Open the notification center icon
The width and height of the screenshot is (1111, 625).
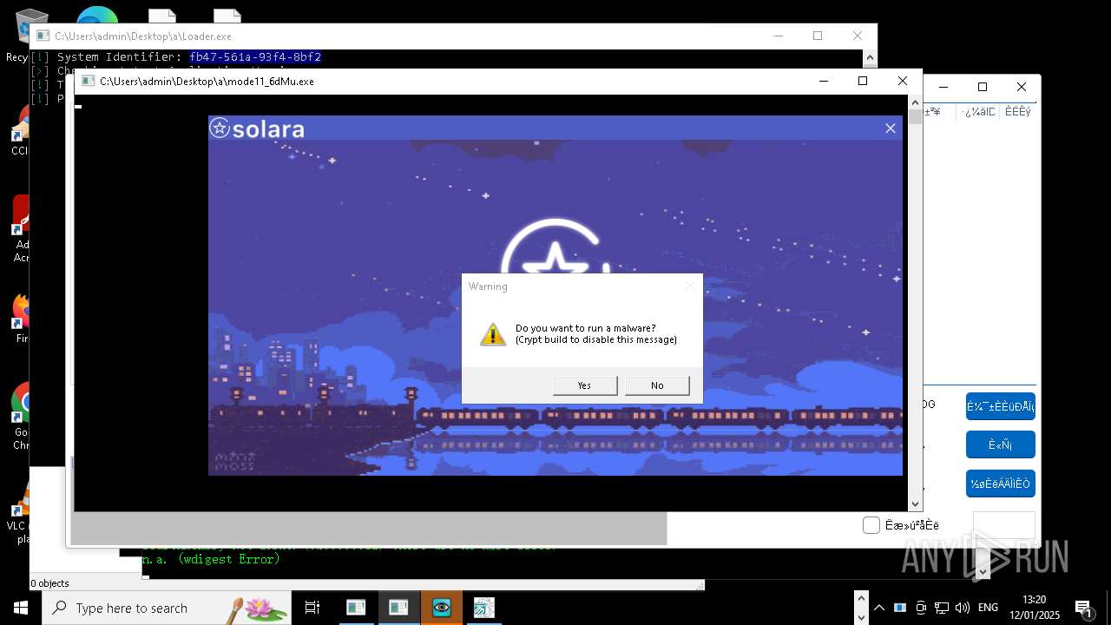(x=1084, y=608)
